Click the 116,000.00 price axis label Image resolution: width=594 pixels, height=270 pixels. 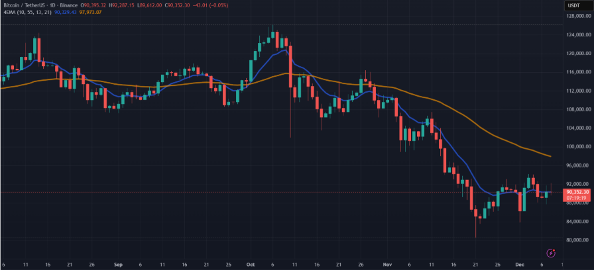(577, 72)
